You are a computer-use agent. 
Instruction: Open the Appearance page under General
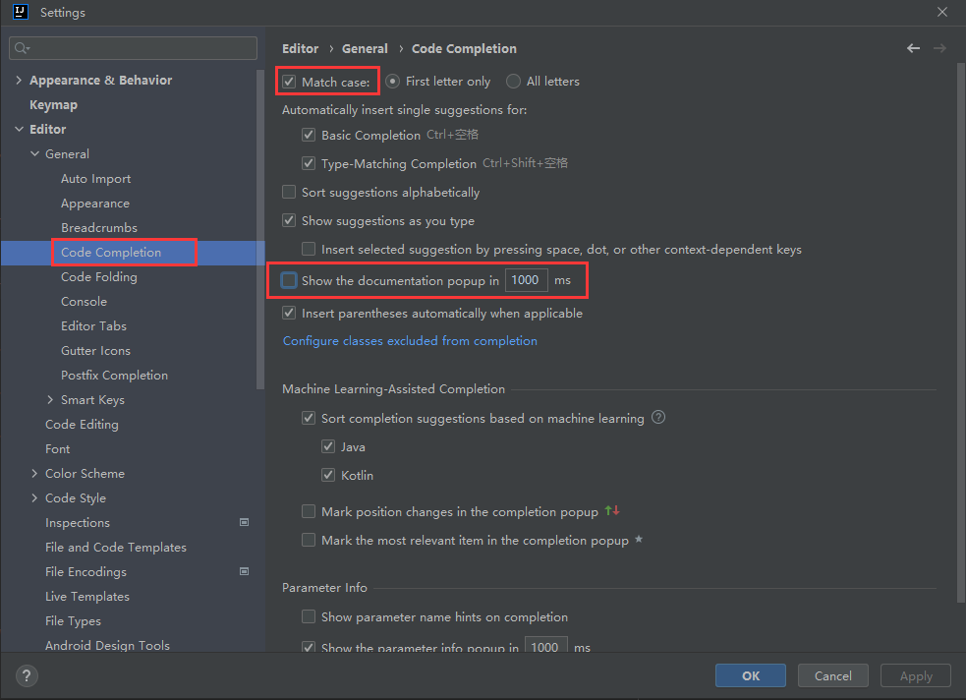point(95,204)
